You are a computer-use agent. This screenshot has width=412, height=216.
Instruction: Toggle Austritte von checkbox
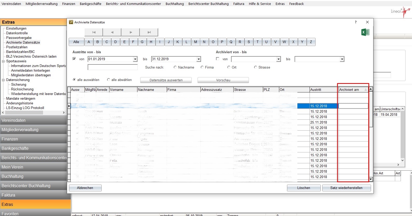[74, 59]
